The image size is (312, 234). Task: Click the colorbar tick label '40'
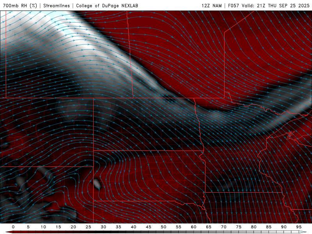[133, 227]
